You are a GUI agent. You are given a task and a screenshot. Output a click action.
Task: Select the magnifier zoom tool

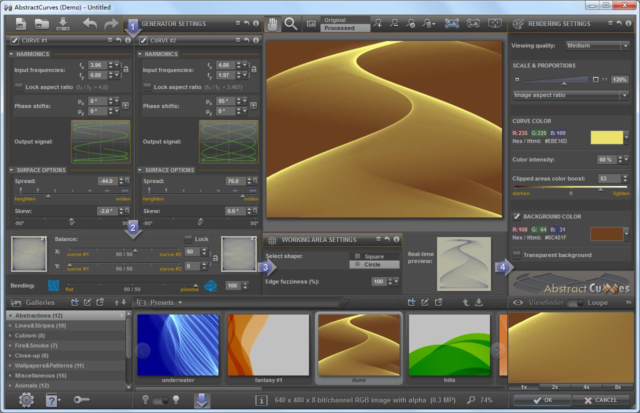click(x=290, y=23)
